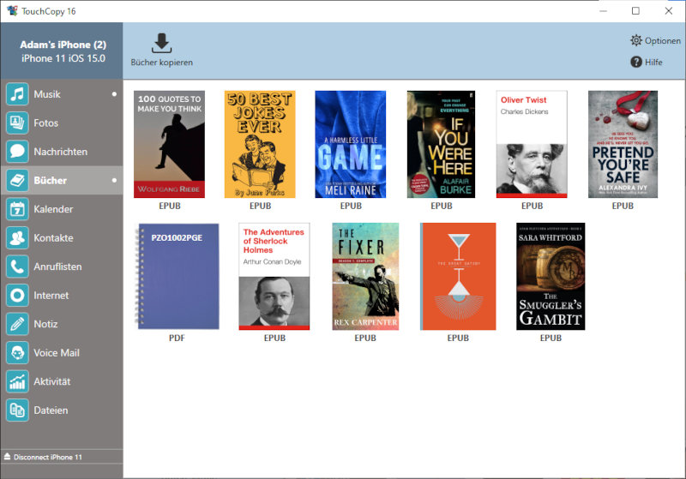Click the Voice Mail label in sidebar
Image resolution: width=686 pixels, height=479 pixels.
(57, 353)
